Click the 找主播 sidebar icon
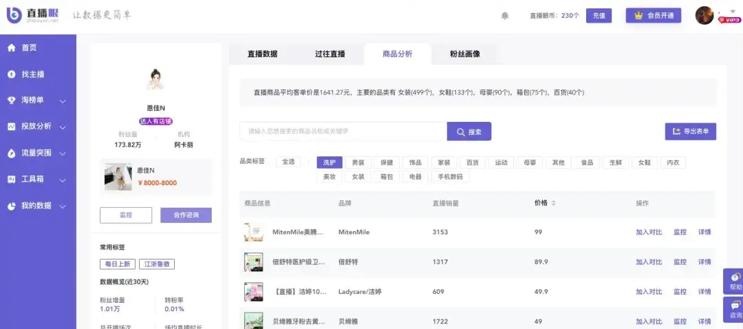 [x=12, y=74]
